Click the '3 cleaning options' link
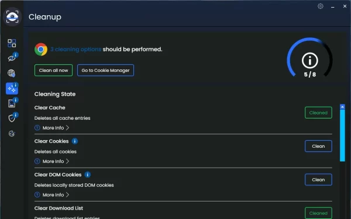The width and height of the screenshot is (351, 219). coord(76,49)
